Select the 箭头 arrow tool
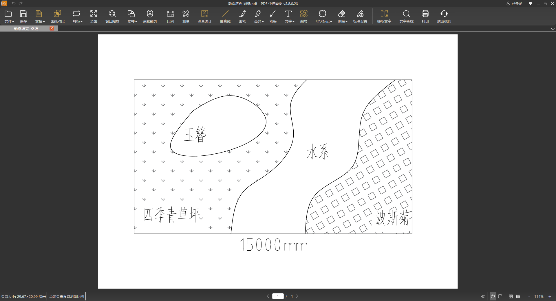Image resolution: width=556 pixels, height=301 pixels. point(273,16)
